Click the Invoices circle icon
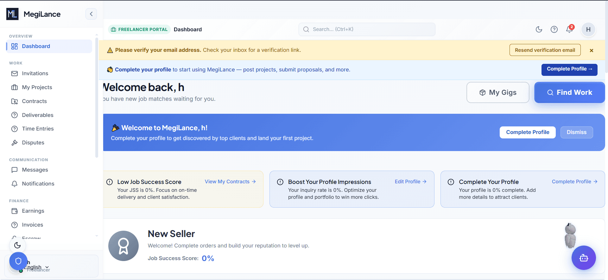 pos(15,225)
